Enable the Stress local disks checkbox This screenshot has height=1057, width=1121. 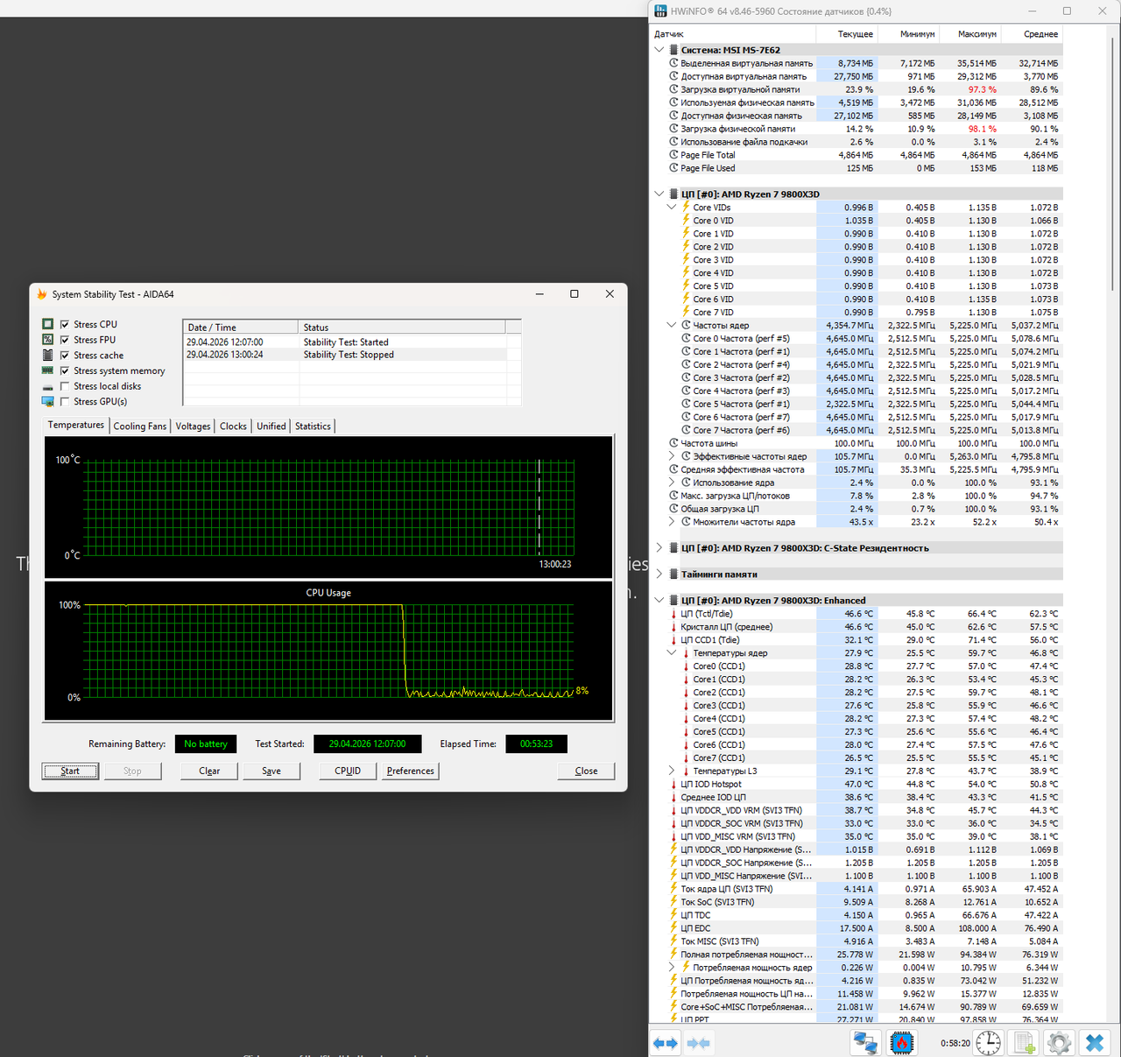pos(65,386)
